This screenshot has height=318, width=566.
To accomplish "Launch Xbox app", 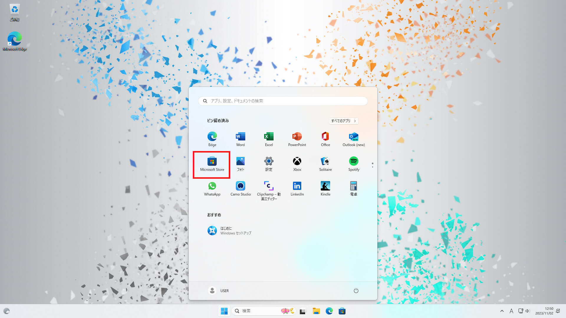I will pyautogui.click(x=297, y=164).
